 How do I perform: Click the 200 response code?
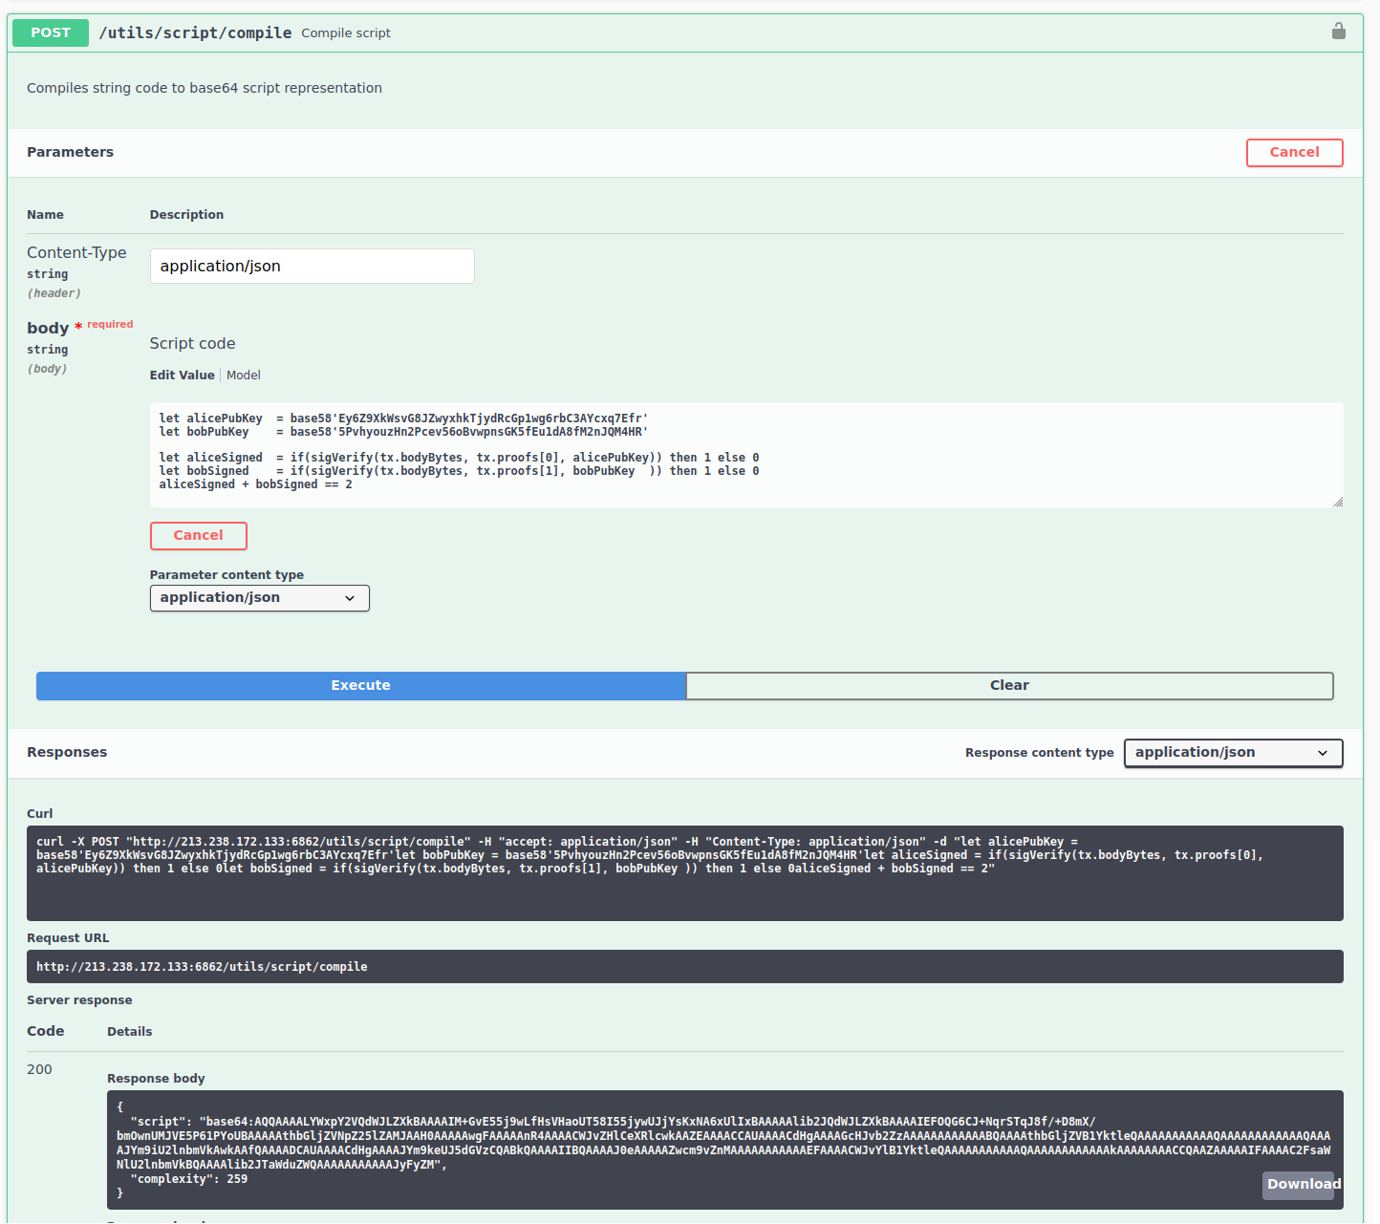[x=39, y=1070]
